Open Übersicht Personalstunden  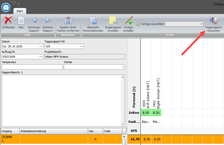click(x=93, y=24)
